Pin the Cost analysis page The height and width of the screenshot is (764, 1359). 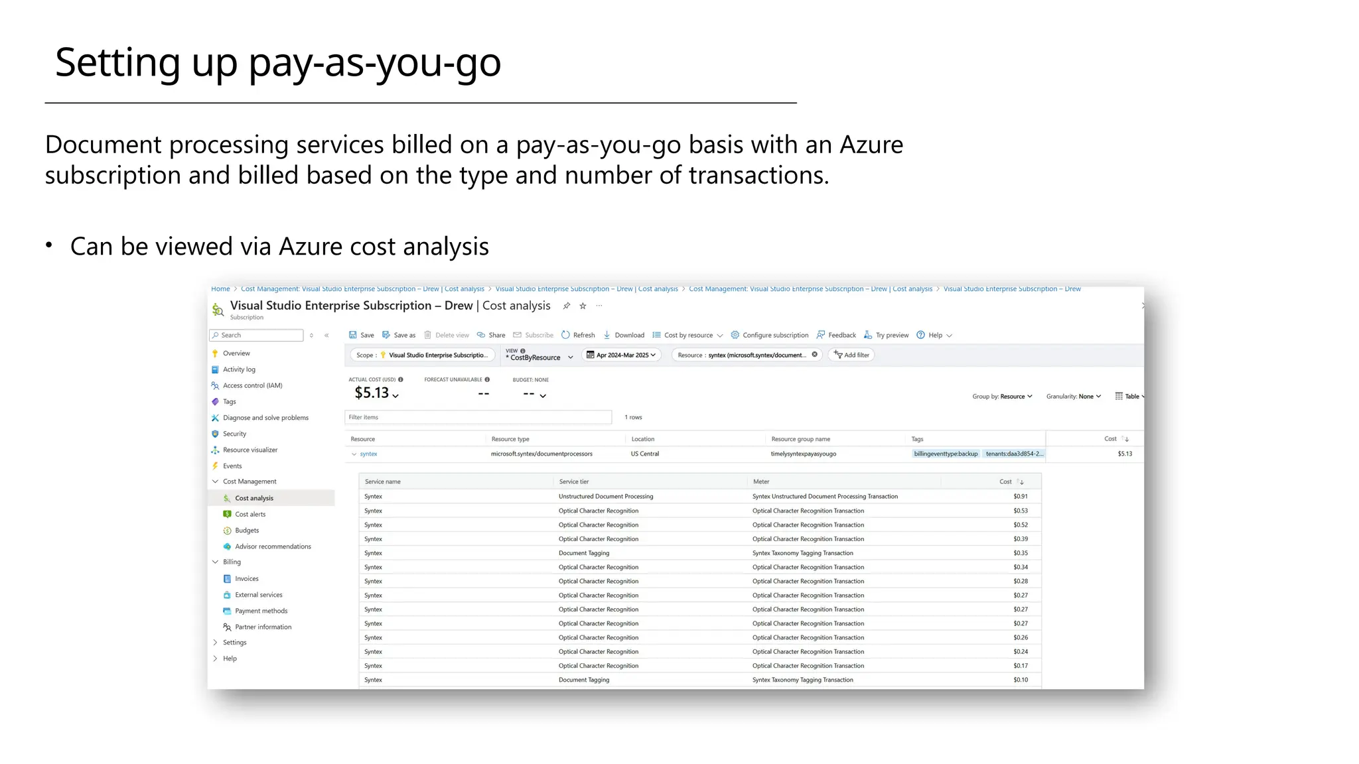(x=567, y=306)
